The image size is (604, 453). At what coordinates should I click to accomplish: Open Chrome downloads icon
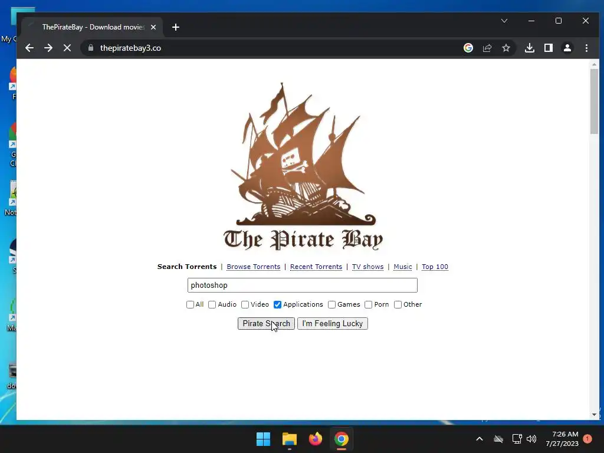530,48
